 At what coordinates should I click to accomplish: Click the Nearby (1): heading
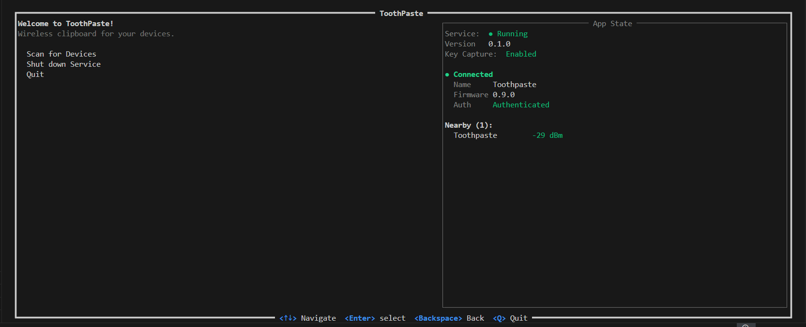click(x=468, y=125)
